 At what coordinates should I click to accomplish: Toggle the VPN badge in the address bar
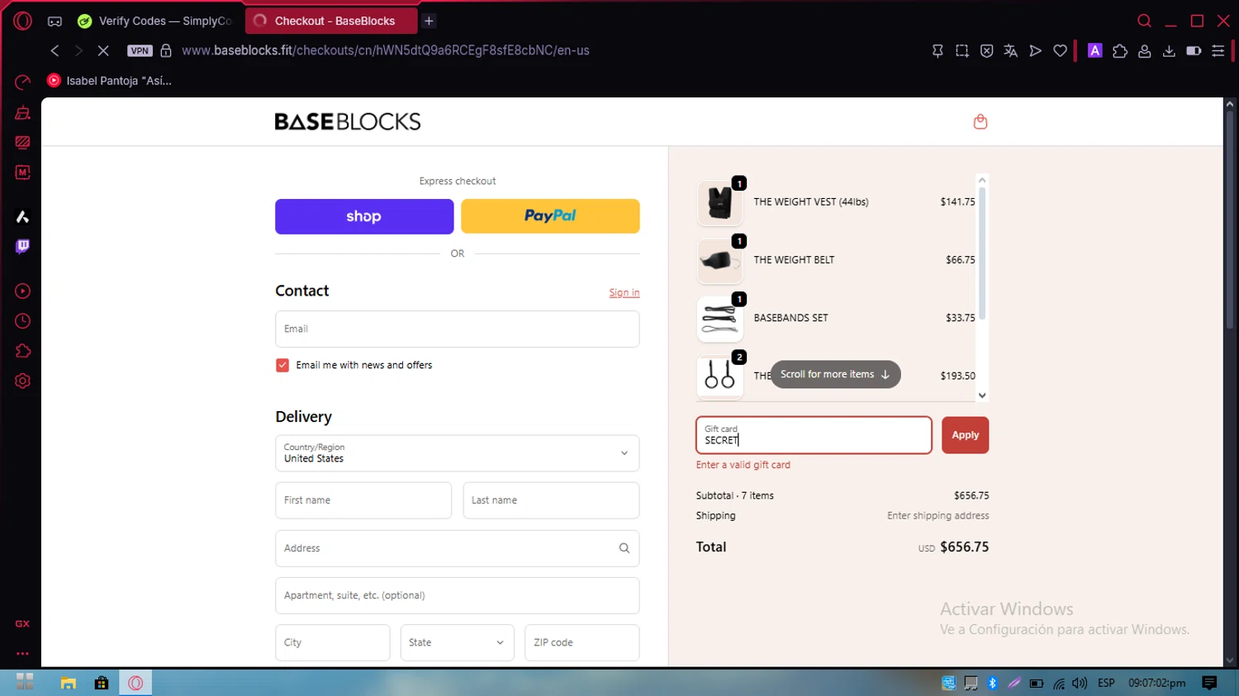pos(140,50)
